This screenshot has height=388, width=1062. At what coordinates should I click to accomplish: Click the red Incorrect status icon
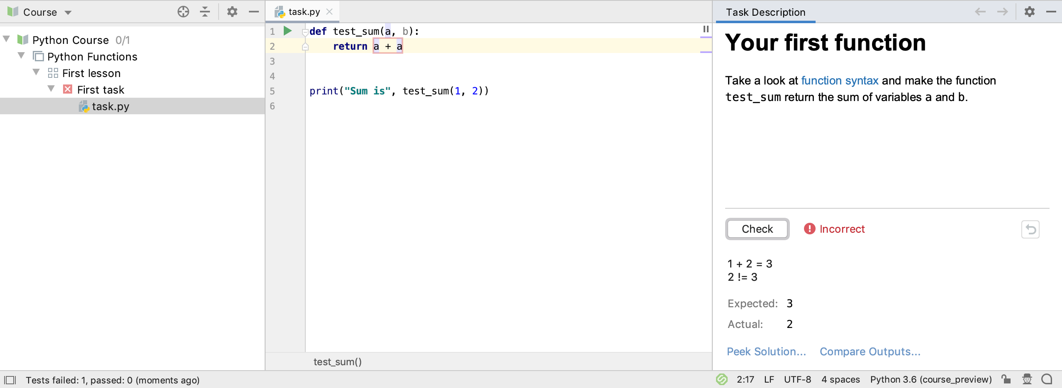[809, 229]
